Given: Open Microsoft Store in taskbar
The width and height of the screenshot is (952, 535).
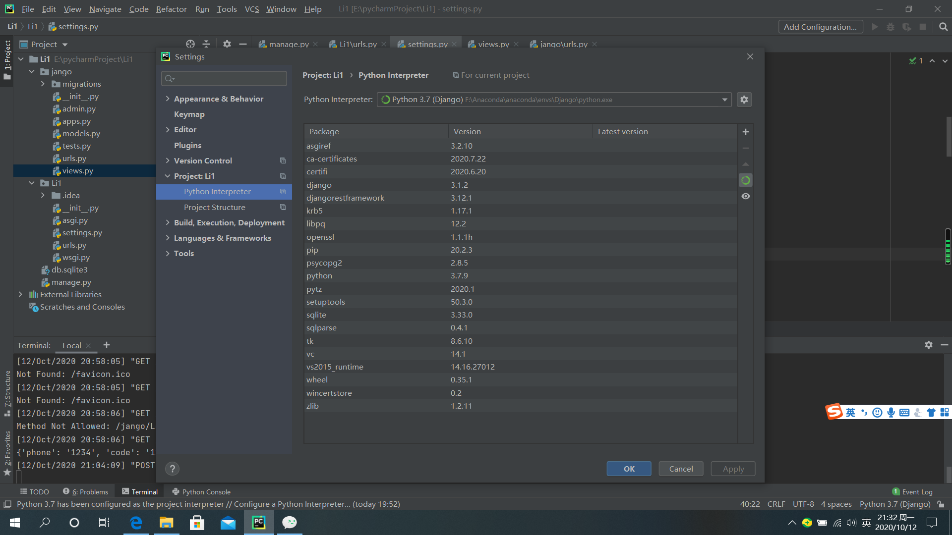Looking at the screenshot, I should pos(197,523).
